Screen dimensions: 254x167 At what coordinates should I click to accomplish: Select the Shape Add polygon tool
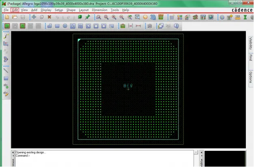point(50,26)
